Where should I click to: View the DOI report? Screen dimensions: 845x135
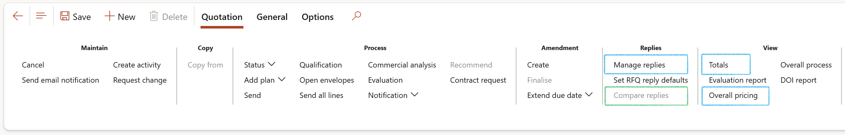click(x=798, y=80)
